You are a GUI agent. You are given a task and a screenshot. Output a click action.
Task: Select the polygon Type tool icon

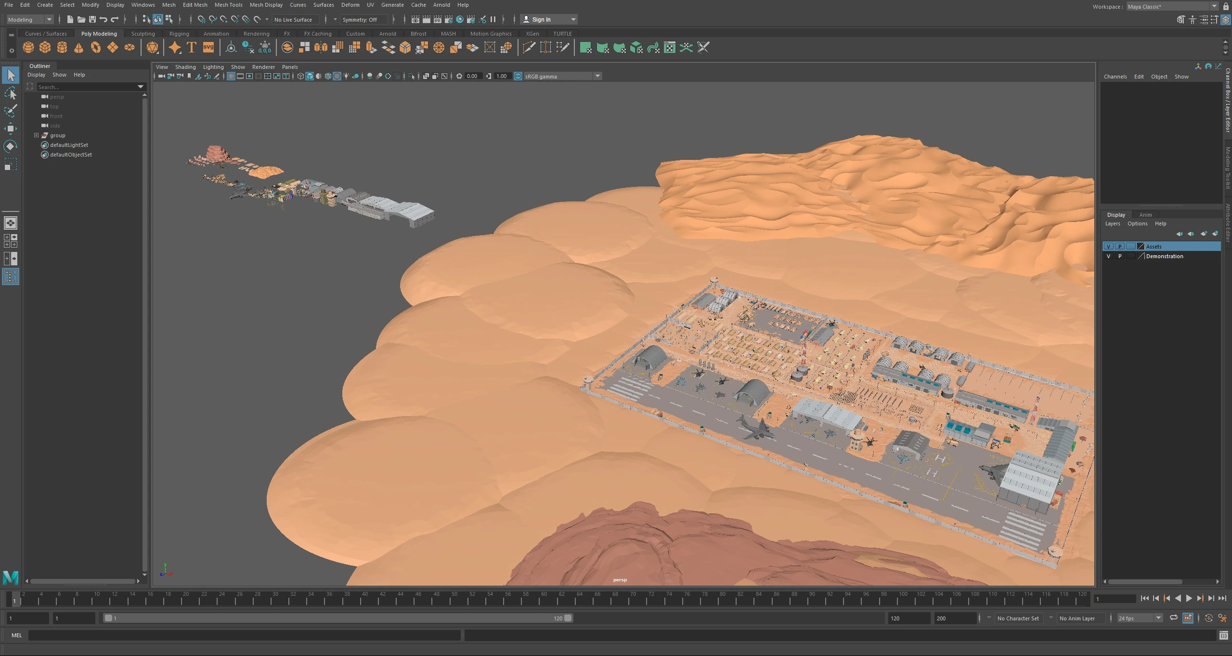(x=191, y=47)
